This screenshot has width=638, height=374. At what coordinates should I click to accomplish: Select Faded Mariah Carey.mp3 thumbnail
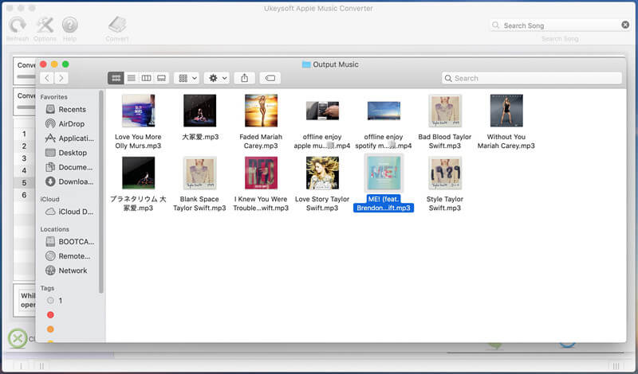coord(262,111)
